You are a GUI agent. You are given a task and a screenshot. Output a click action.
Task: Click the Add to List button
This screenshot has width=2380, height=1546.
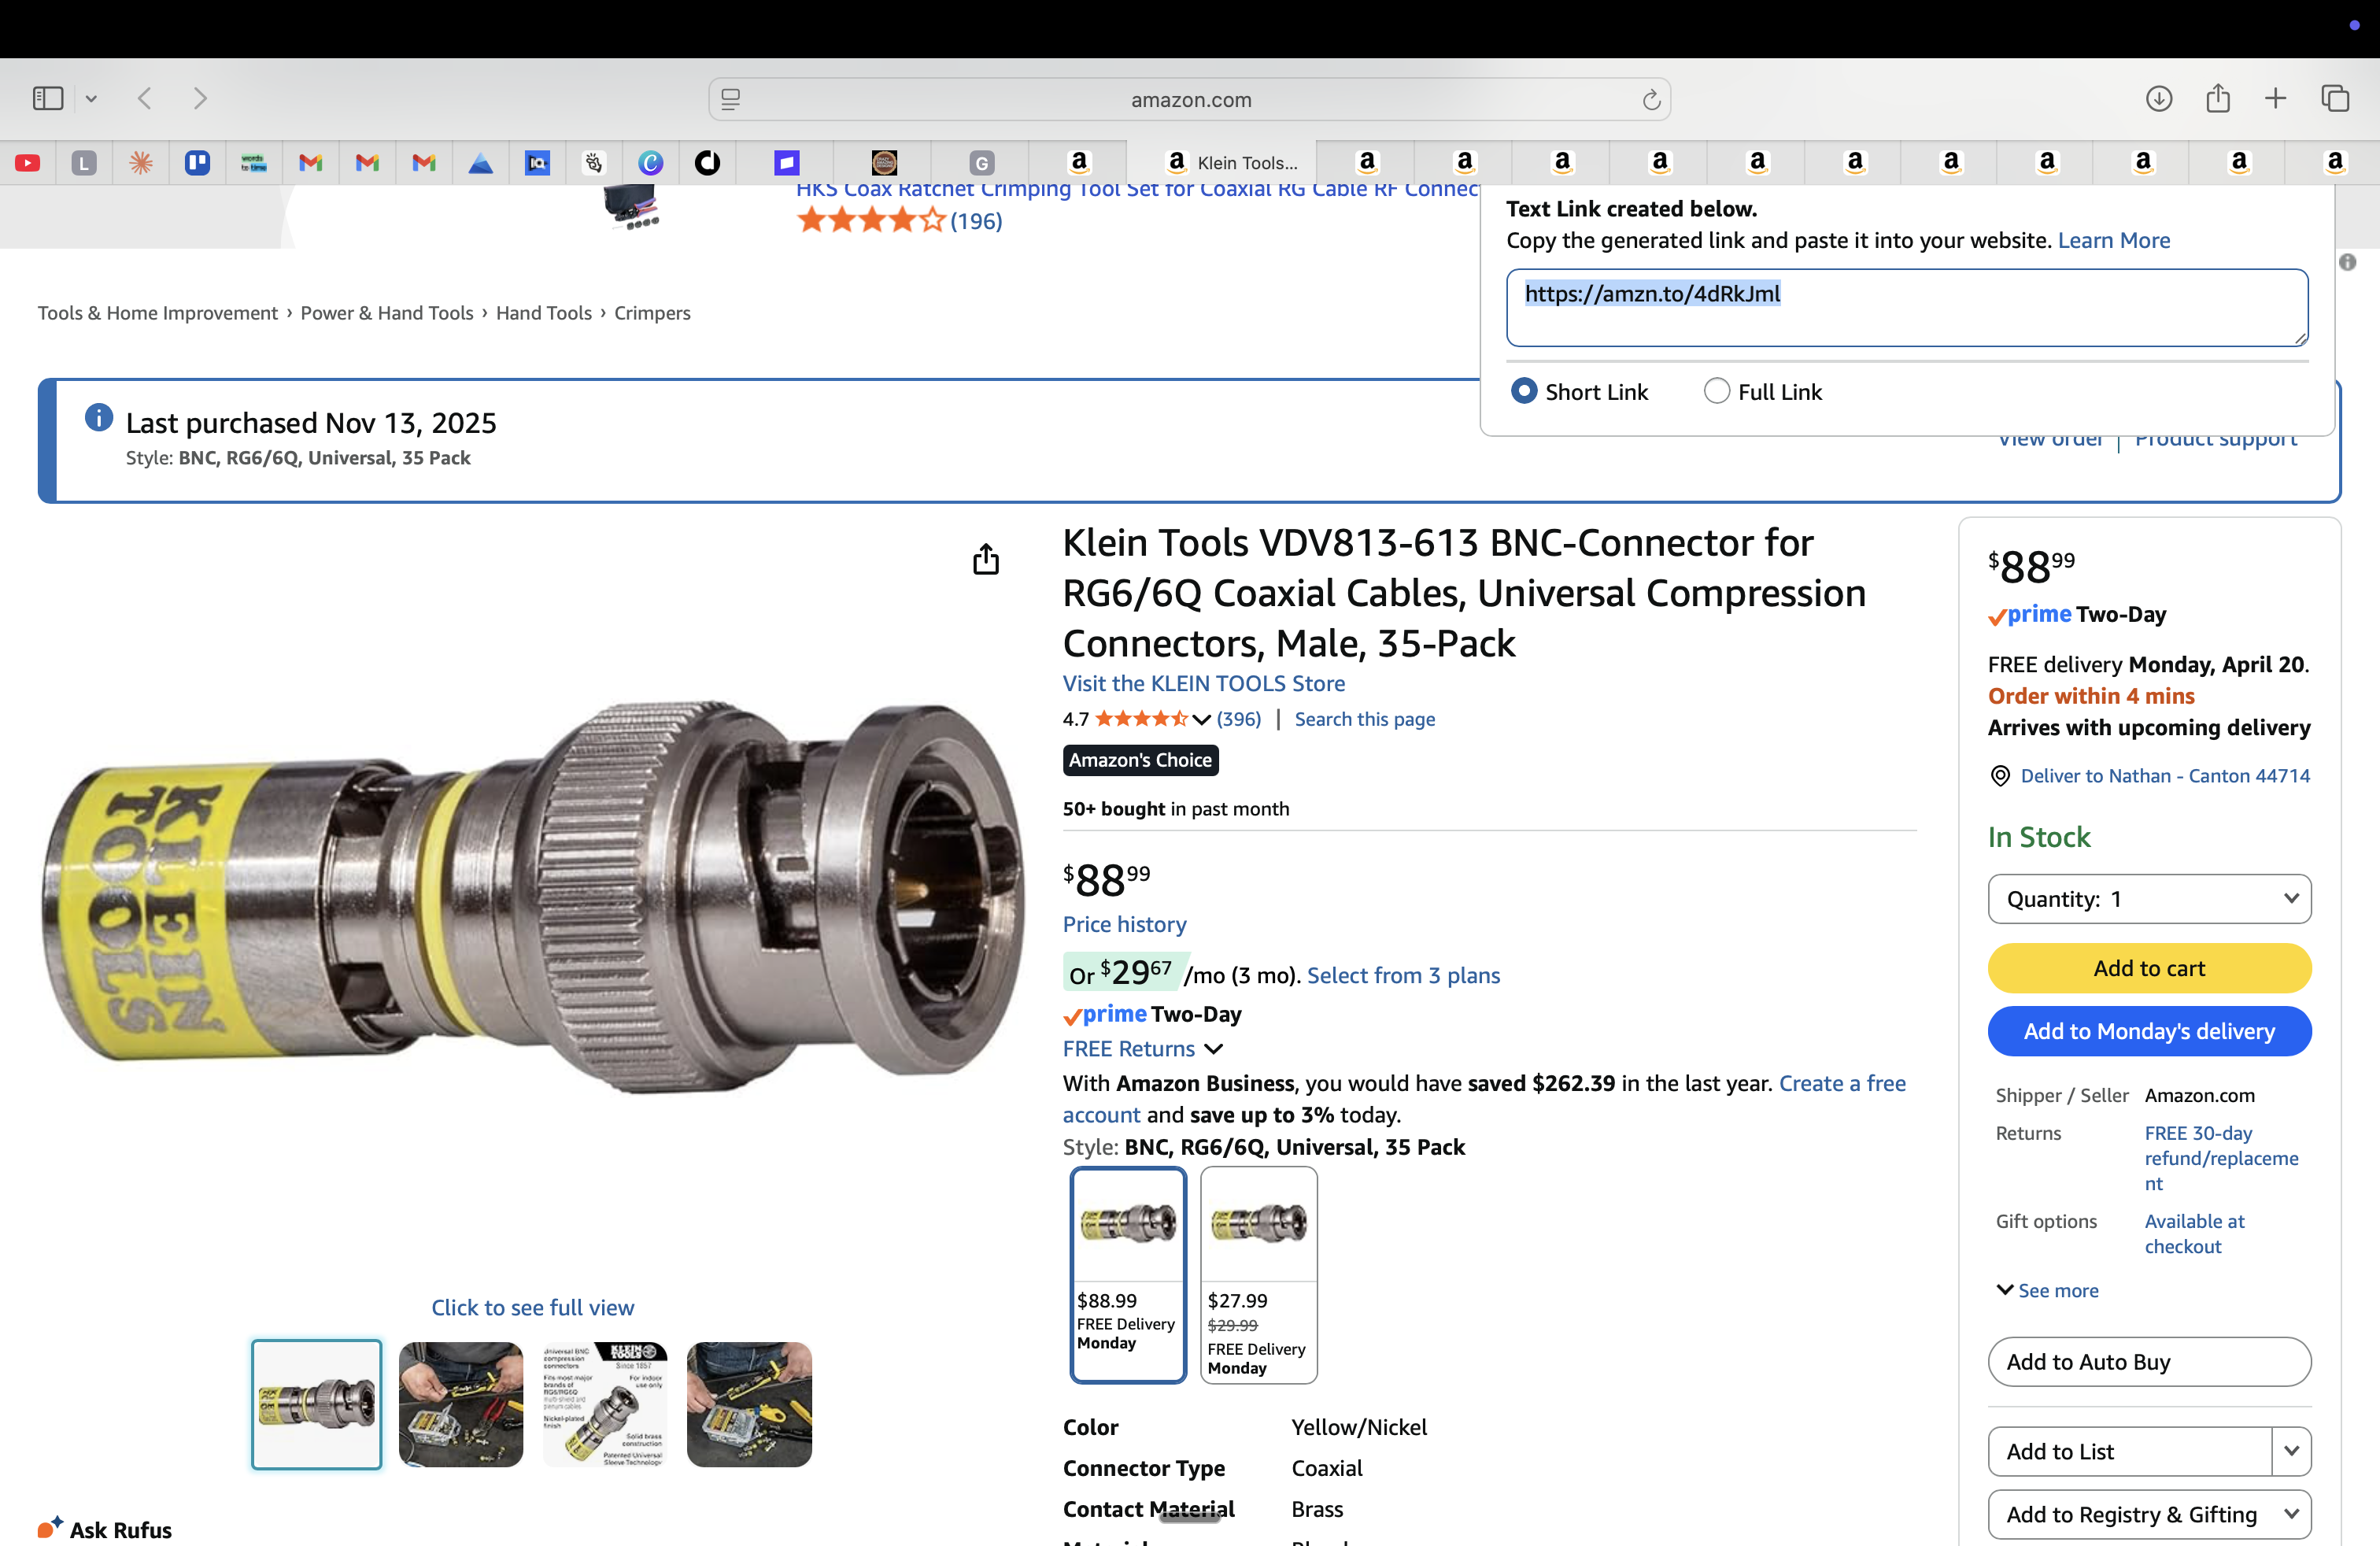pos(2130,1450)
